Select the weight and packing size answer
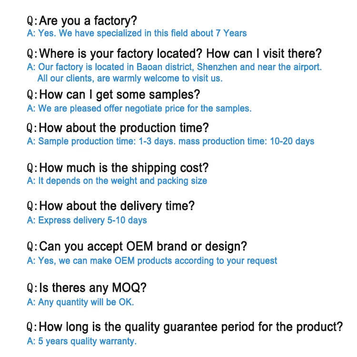 coord(117,181)
